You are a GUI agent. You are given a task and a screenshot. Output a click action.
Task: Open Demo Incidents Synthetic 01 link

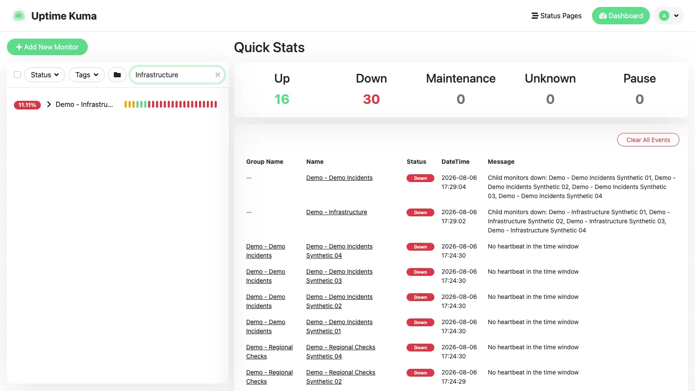click(x=339, y=326)
